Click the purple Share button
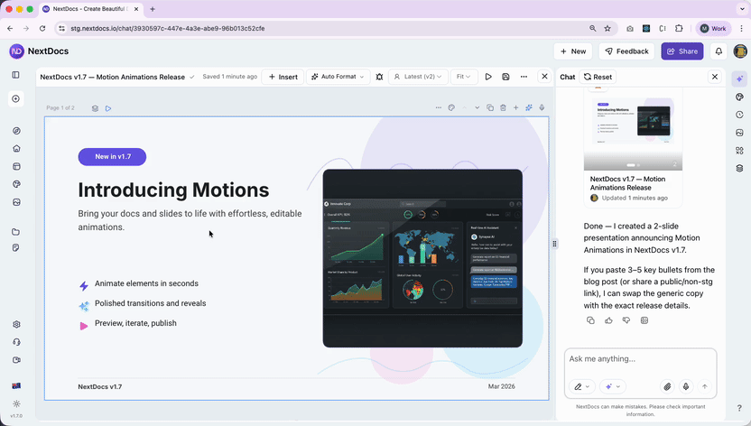Image resolution: width=751 pixels, height=426 pixels. 682,51
